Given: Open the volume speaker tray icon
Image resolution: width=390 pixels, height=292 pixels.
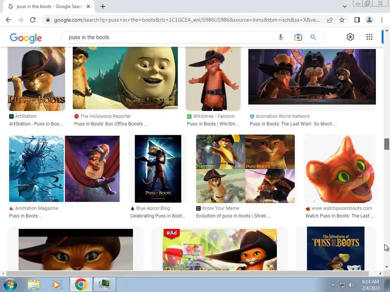Looking at the screenshot, I should point(351,285).
